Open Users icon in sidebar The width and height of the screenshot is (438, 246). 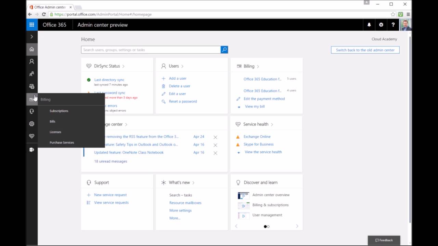point(32,61)
